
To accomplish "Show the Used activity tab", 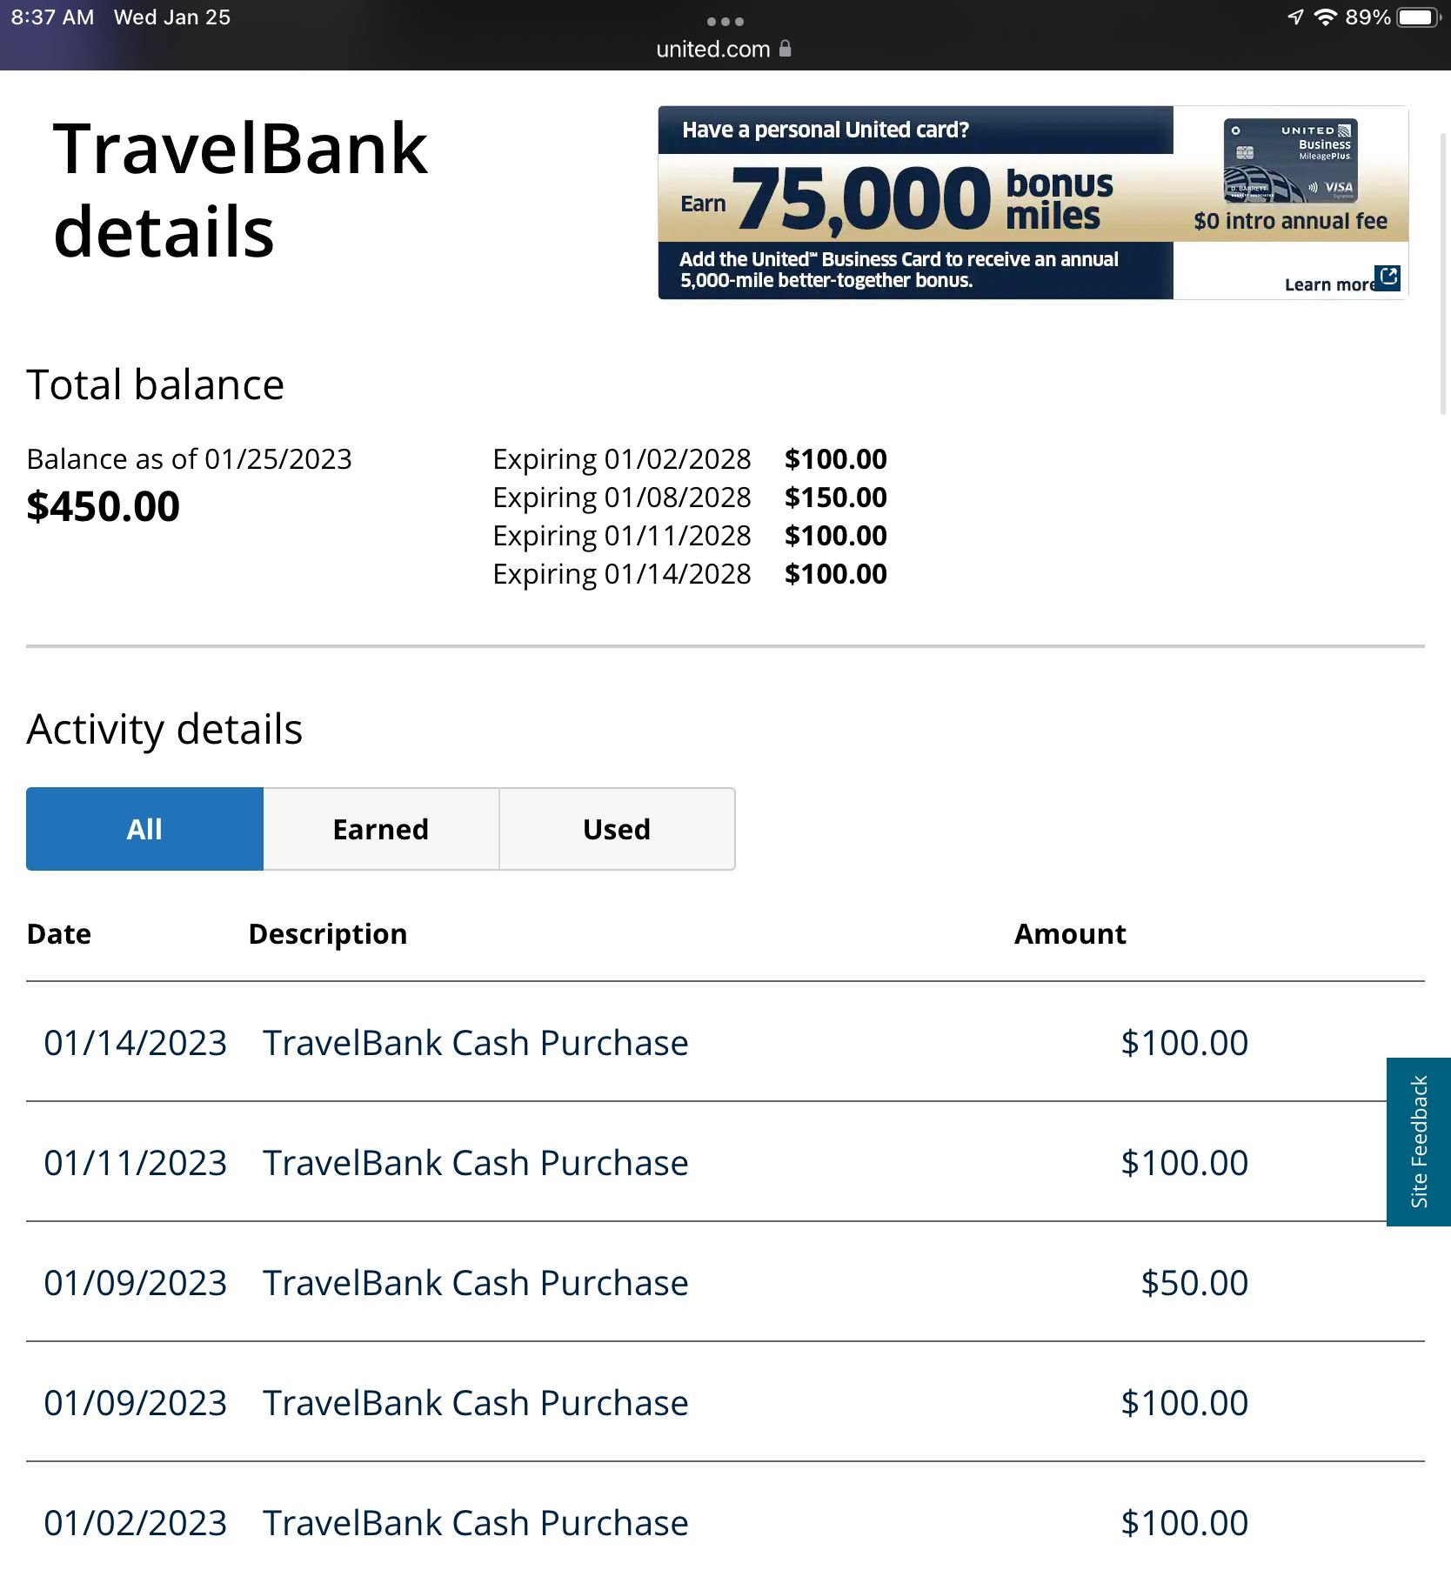I will pyautogui.click(x=617, y=829).
